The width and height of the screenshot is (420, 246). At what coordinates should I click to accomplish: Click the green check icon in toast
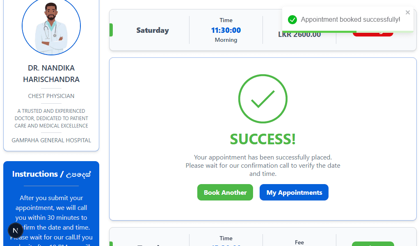[292, 20]
